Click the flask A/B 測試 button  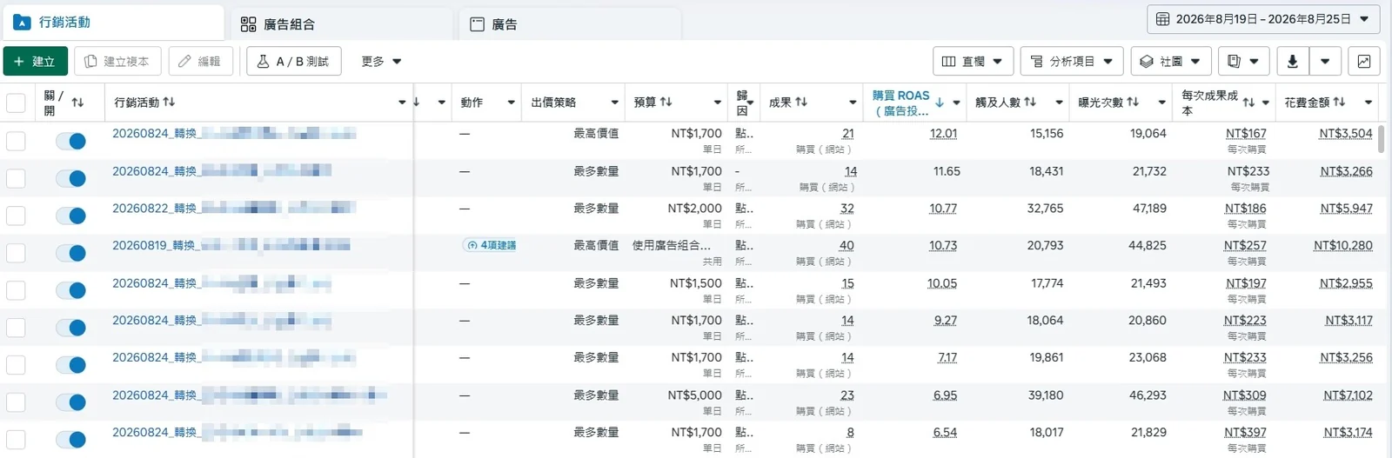[294, 62]
